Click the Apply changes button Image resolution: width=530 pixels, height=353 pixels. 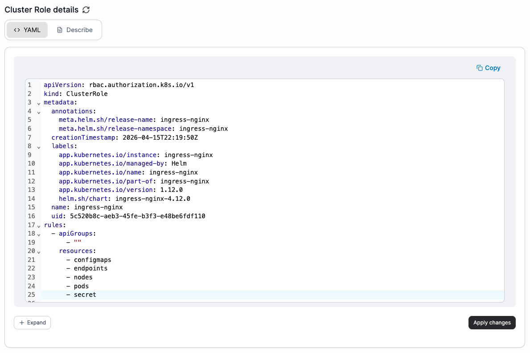[492, 323]
